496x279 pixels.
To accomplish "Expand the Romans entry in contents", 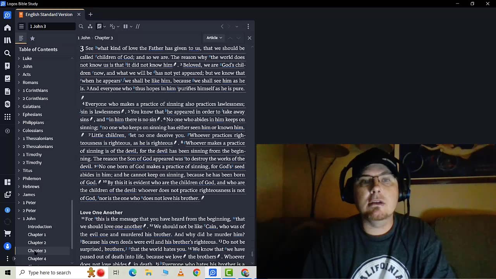I will click(x=19, y=83).
